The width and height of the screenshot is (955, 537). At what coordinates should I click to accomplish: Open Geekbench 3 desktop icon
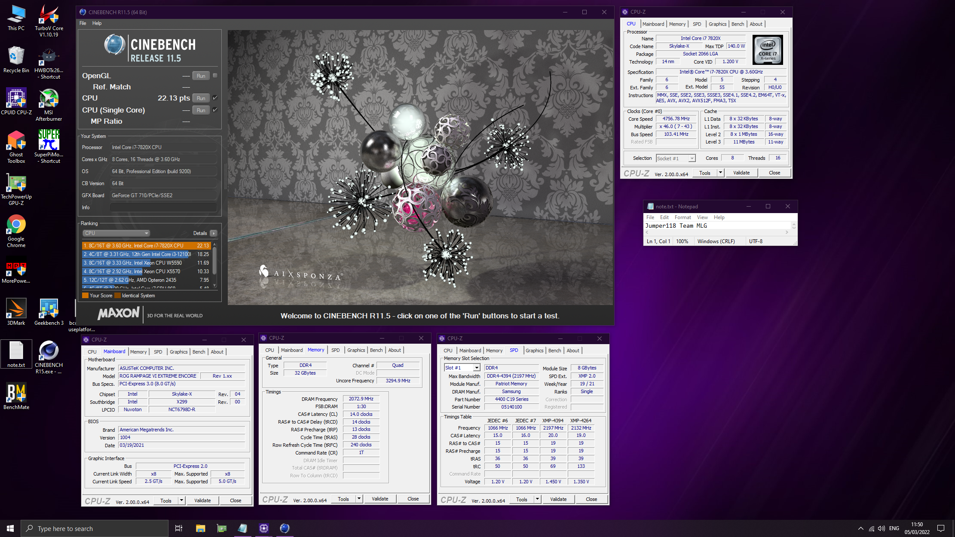[x=49, y=312]
